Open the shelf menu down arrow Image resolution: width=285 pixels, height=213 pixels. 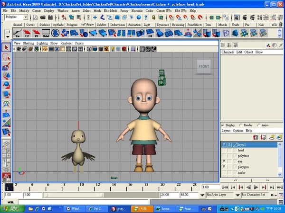8,37
